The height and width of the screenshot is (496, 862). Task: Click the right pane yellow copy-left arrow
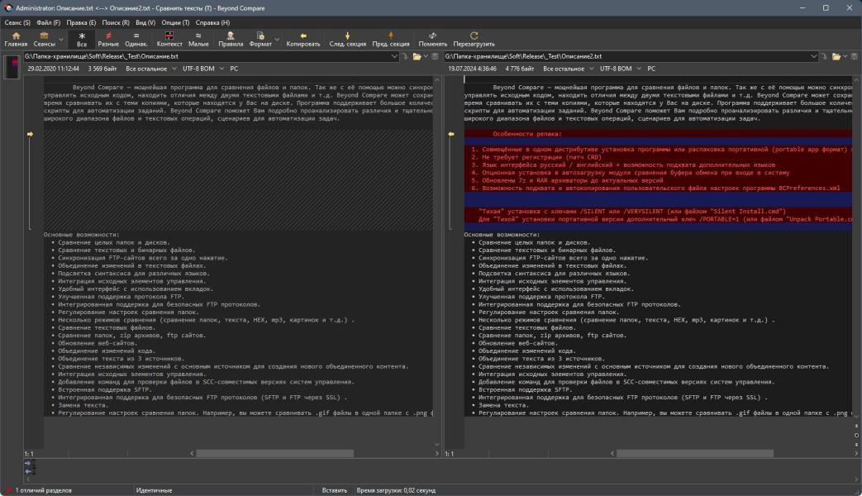pyautogui.click(x=450, y=134)
